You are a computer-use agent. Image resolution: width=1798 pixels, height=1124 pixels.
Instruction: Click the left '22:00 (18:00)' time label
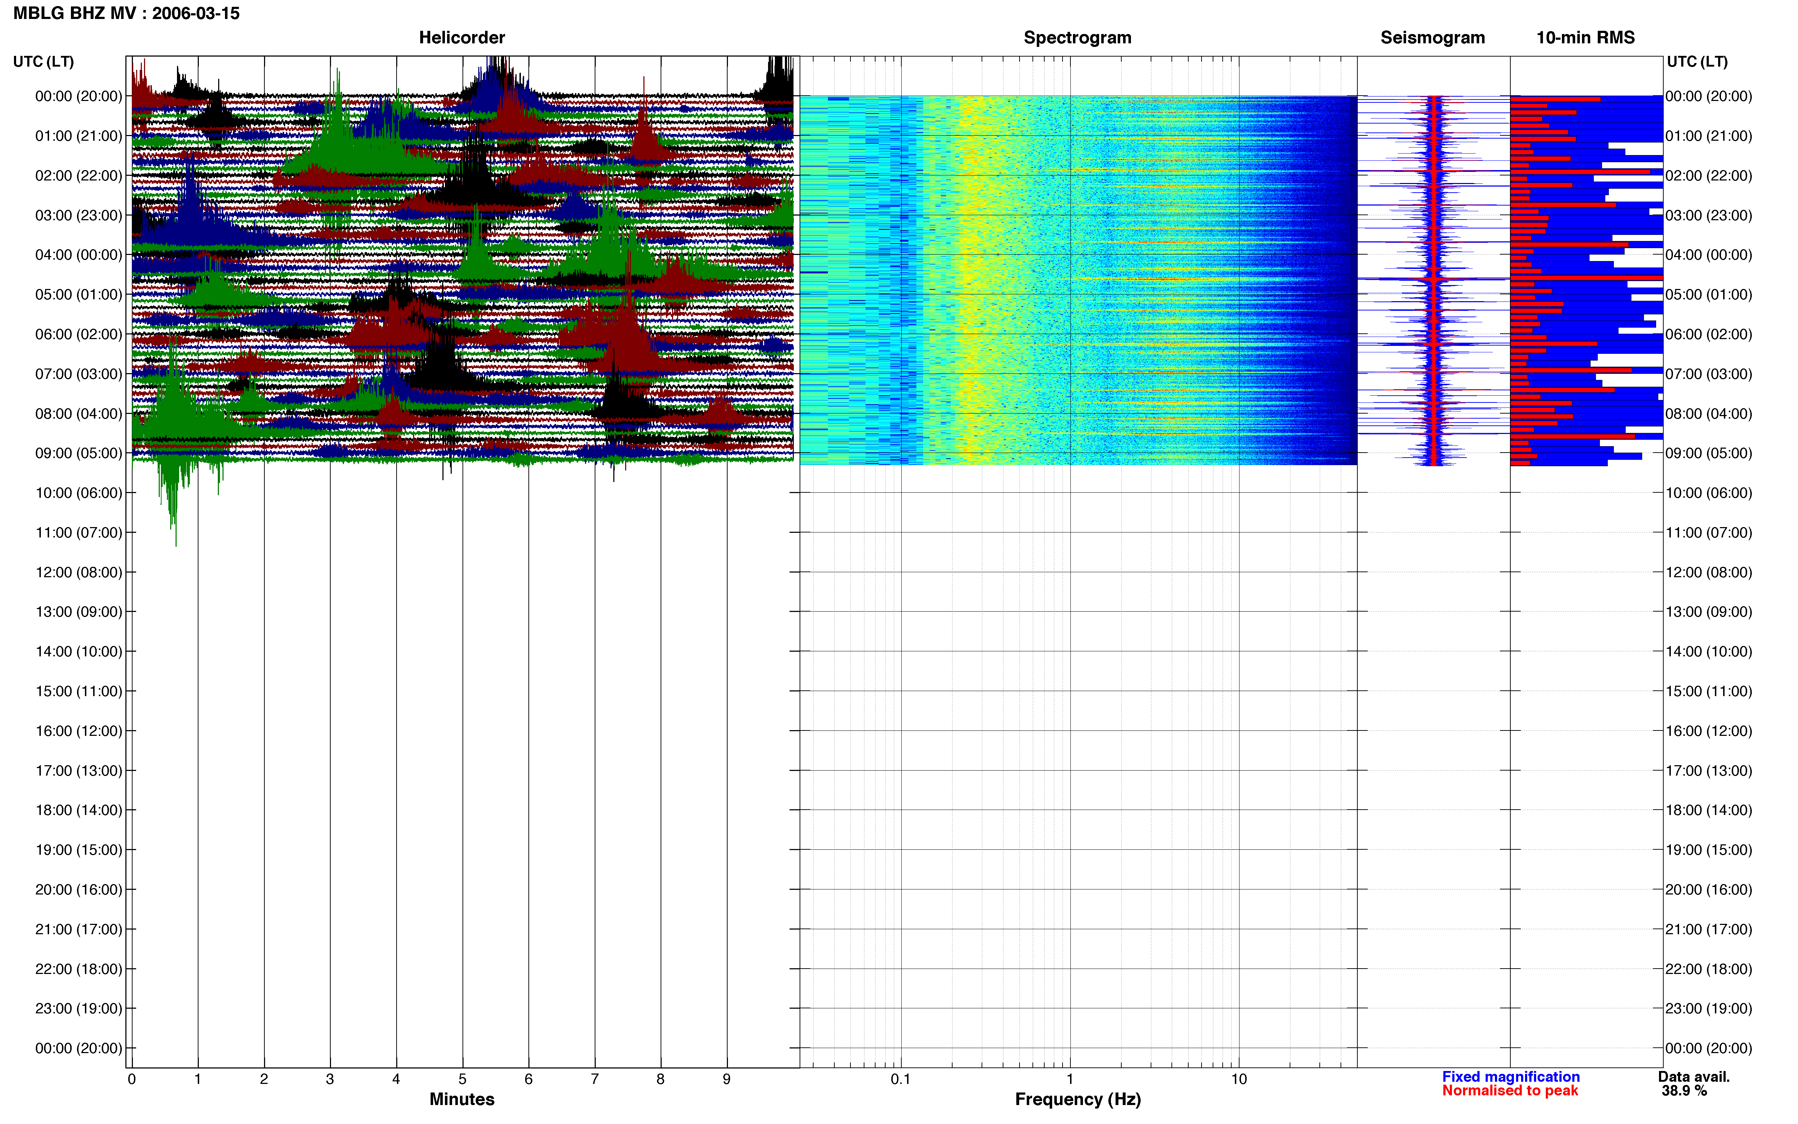pyautogui.click(x=79, y=969)
